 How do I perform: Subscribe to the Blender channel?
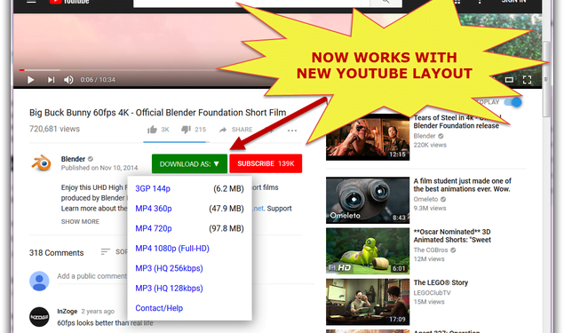[266, 163]
